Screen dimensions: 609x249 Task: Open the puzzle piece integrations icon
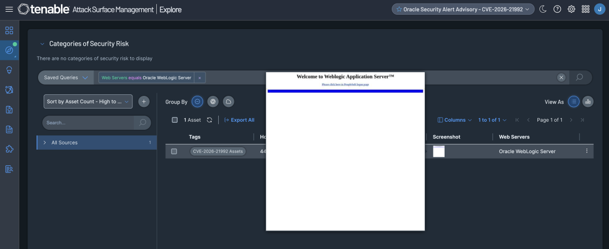(9, 149)
